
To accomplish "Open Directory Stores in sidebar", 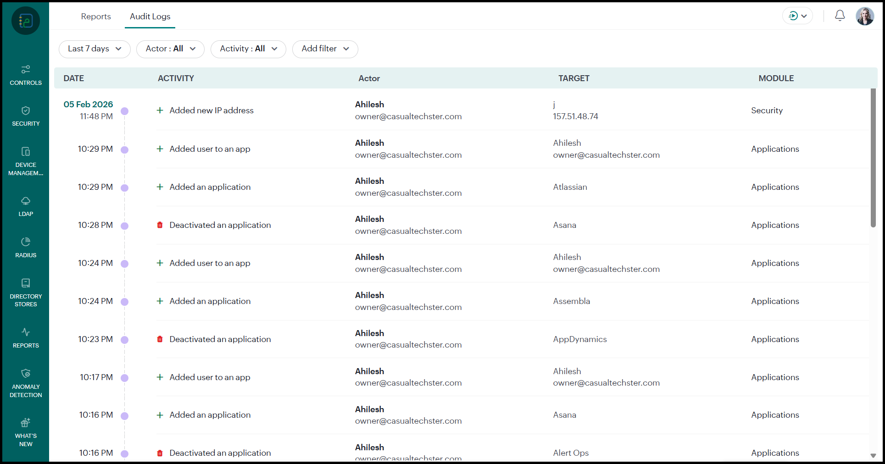I will [x=26, y=292].
